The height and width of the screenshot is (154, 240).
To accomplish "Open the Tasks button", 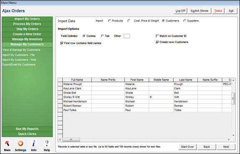I will (x=218, y=11).
